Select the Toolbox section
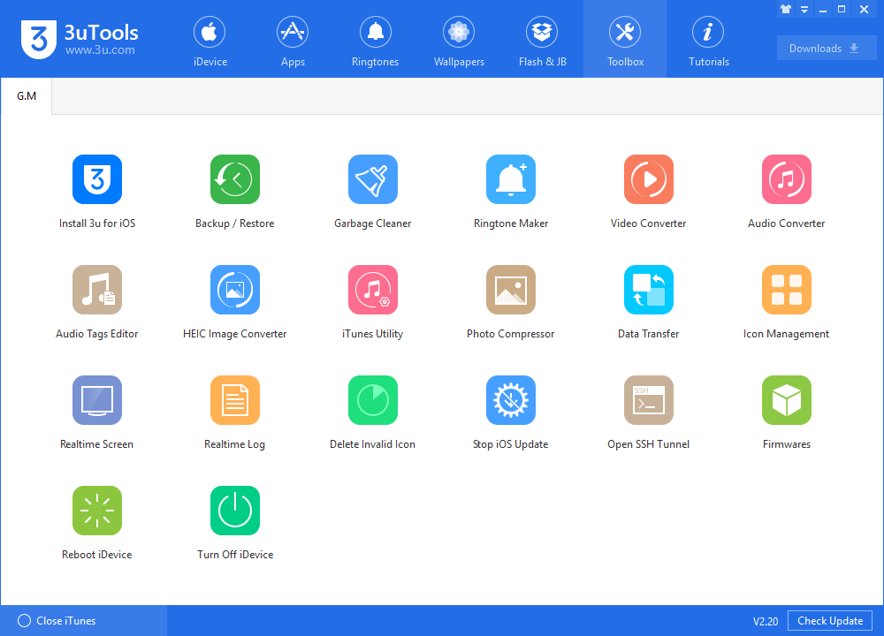Viewport: 884px width, 636px height. (x=625, y=39)
